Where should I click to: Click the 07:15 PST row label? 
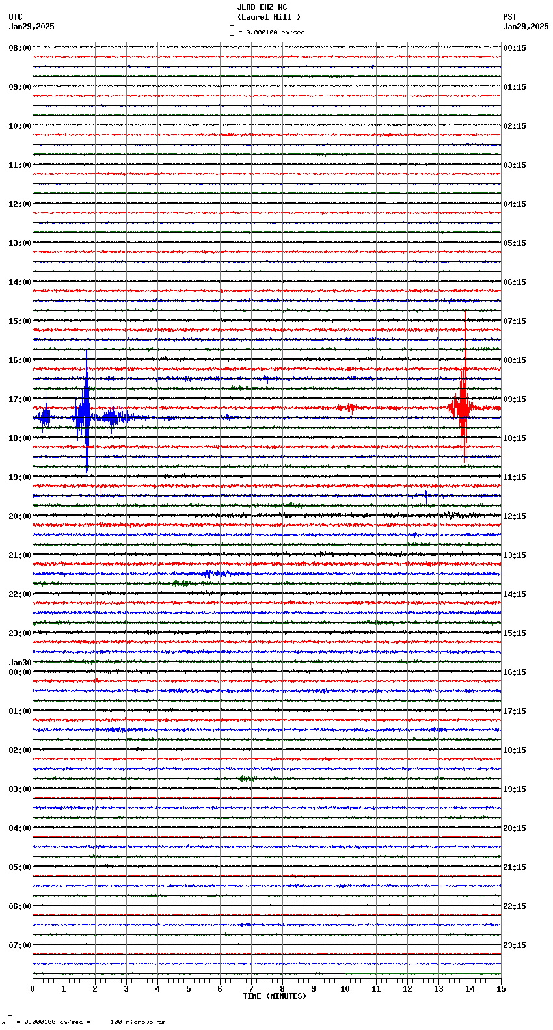coord(515,321)
